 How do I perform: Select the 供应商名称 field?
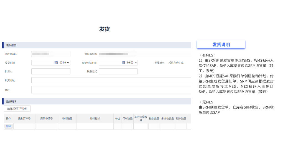[x=144, y=54]
